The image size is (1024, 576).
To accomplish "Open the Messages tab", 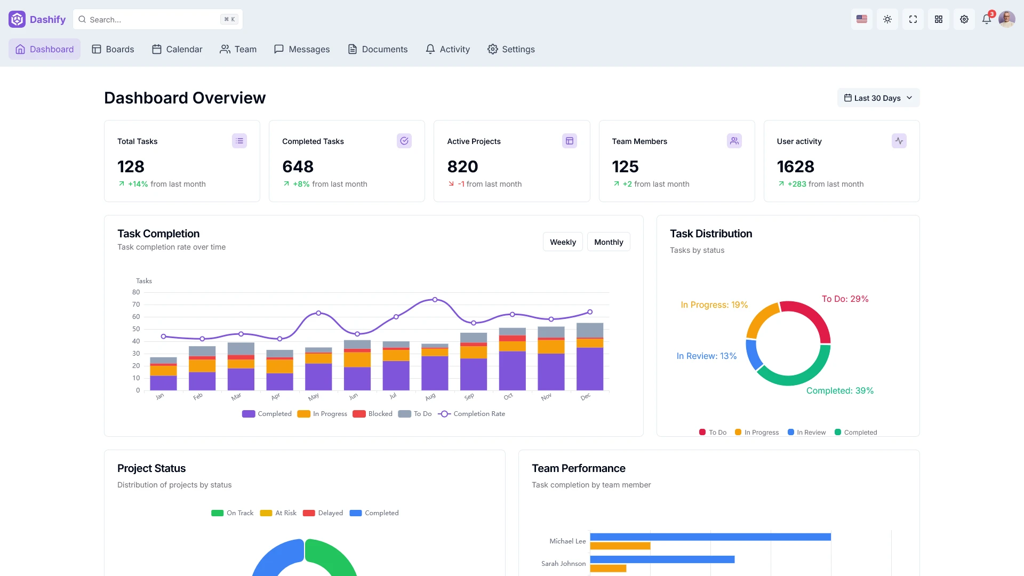I will (302, 49).
